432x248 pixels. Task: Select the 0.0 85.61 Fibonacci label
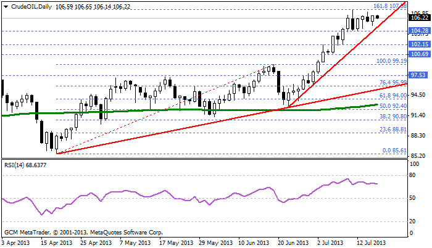coord(393,150)
